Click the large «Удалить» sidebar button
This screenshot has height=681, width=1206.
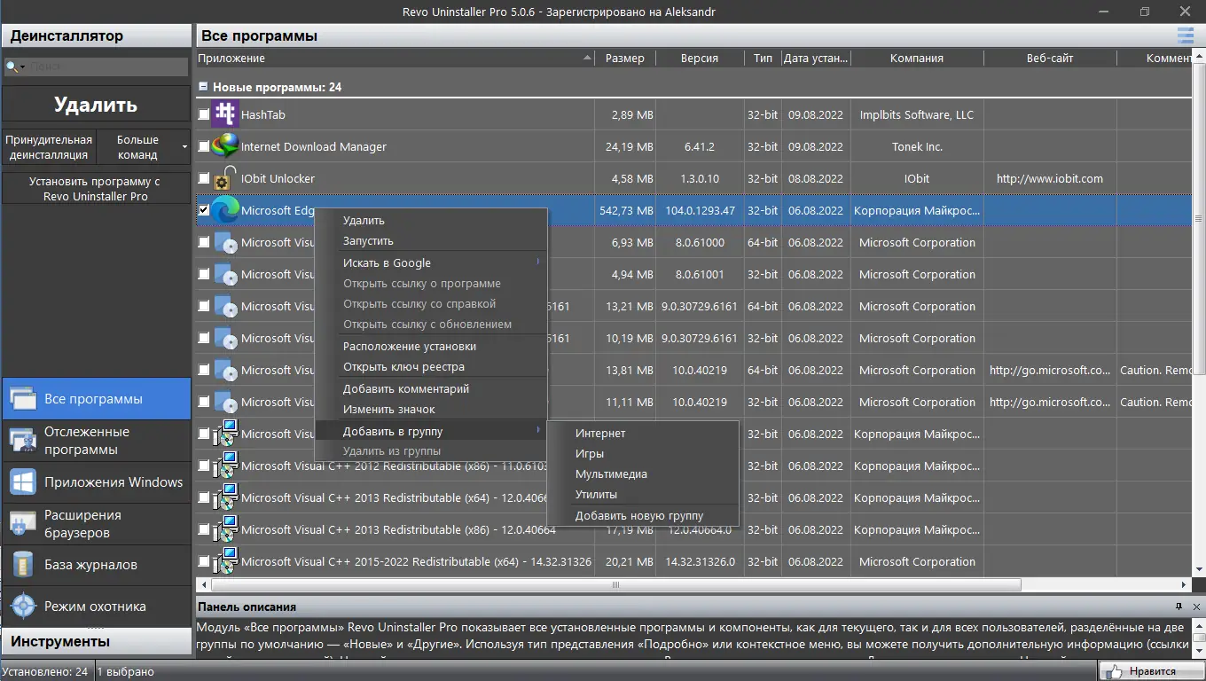pyautogui.click(x=96, y=105)
